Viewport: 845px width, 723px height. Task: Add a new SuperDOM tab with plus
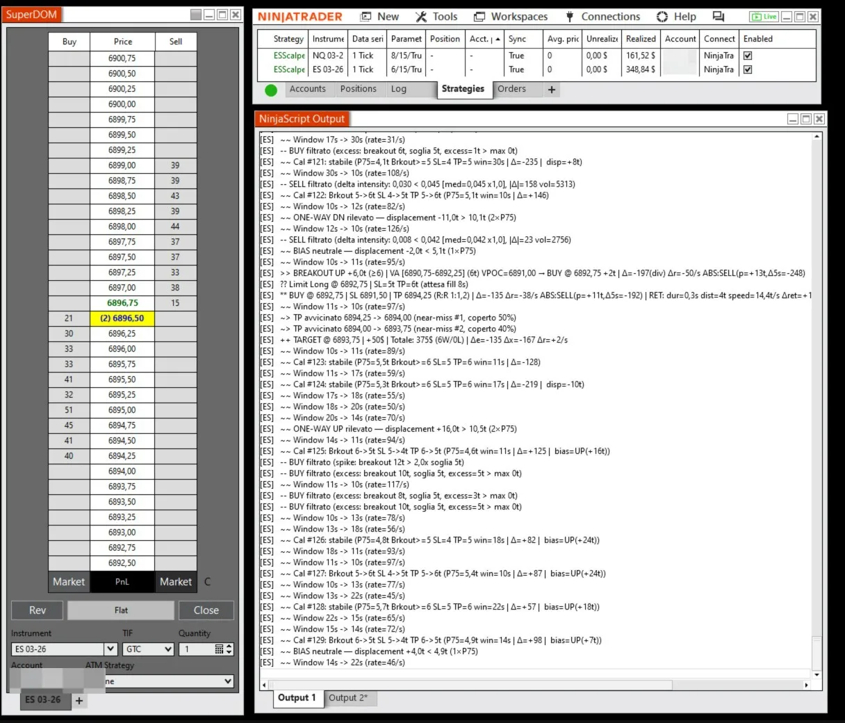79,701
